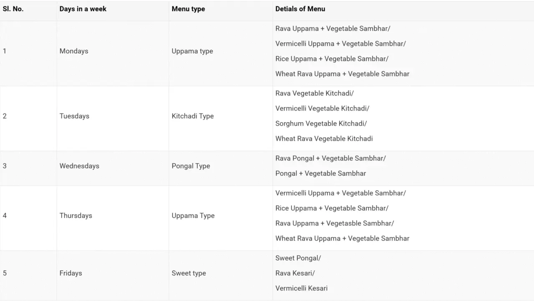
Task: Click the 'Kitchadi Type' cell
Action: [192, 116]
